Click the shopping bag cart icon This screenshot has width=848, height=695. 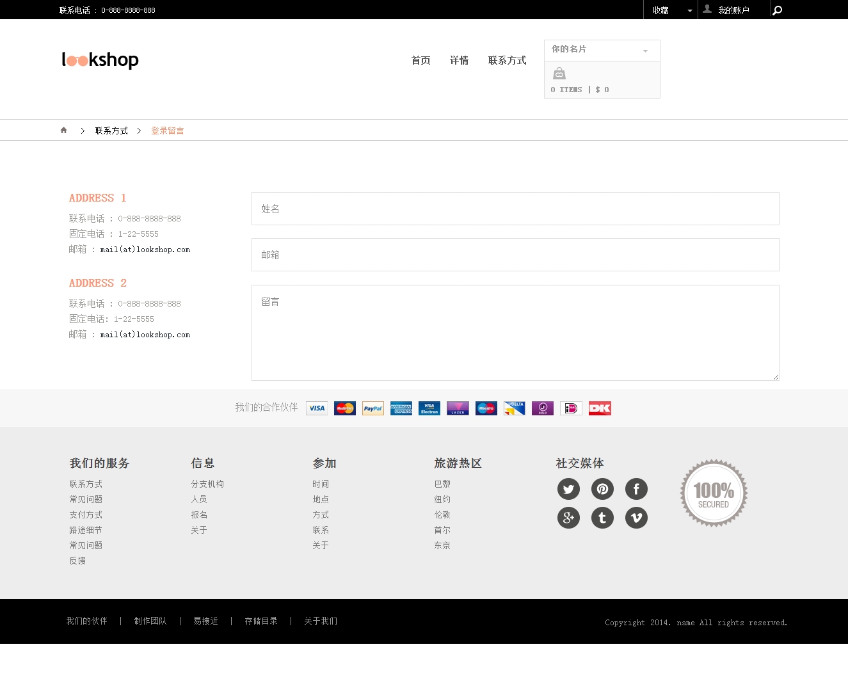tap(559, 74)
